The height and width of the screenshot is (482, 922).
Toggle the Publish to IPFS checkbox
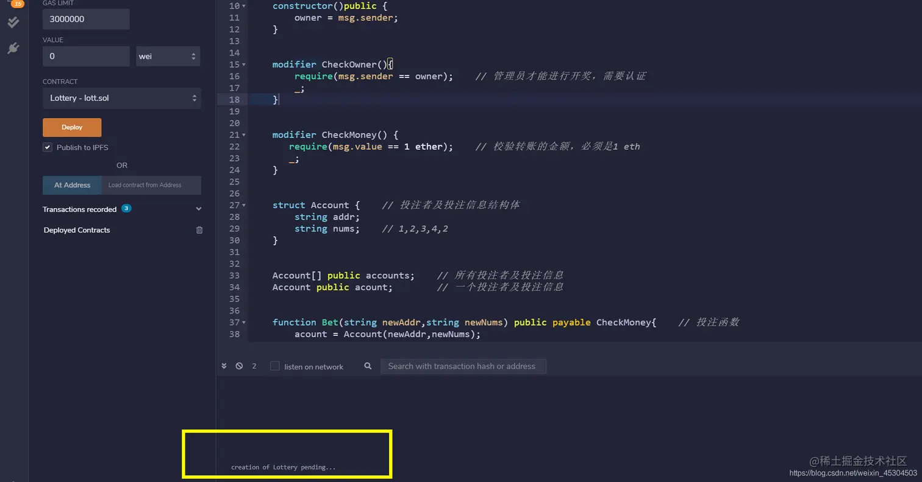pos(48,147)
